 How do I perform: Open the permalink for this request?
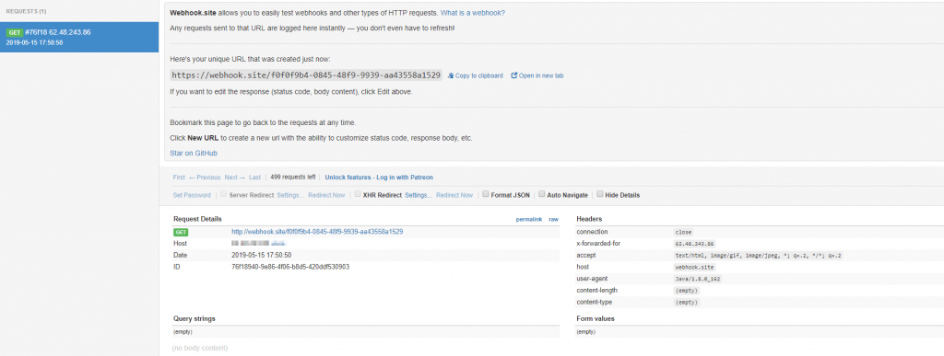(x=528, y=220)
